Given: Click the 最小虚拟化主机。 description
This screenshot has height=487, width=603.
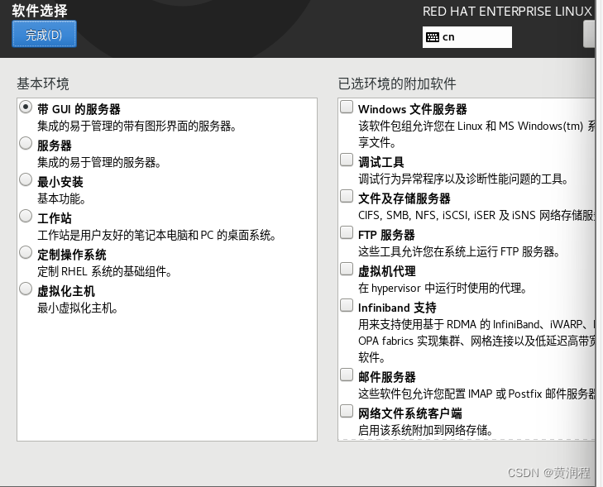Looking at the screenshot, I should coord(77,308).
